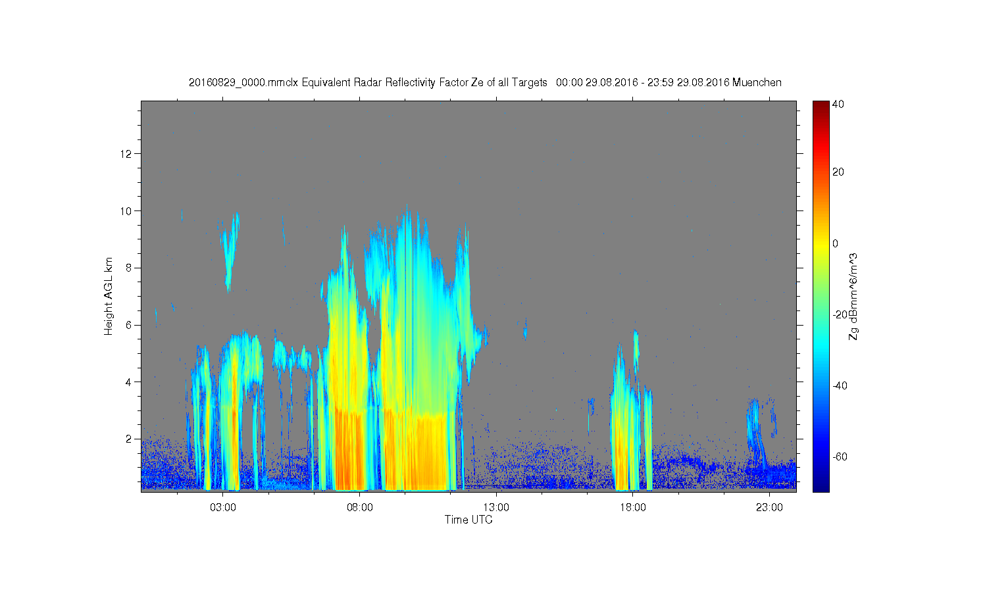
Task: Click the height tick label '2'
Action: (129, 439)
